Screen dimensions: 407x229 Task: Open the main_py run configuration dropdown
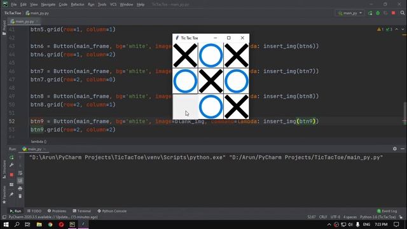350,13
